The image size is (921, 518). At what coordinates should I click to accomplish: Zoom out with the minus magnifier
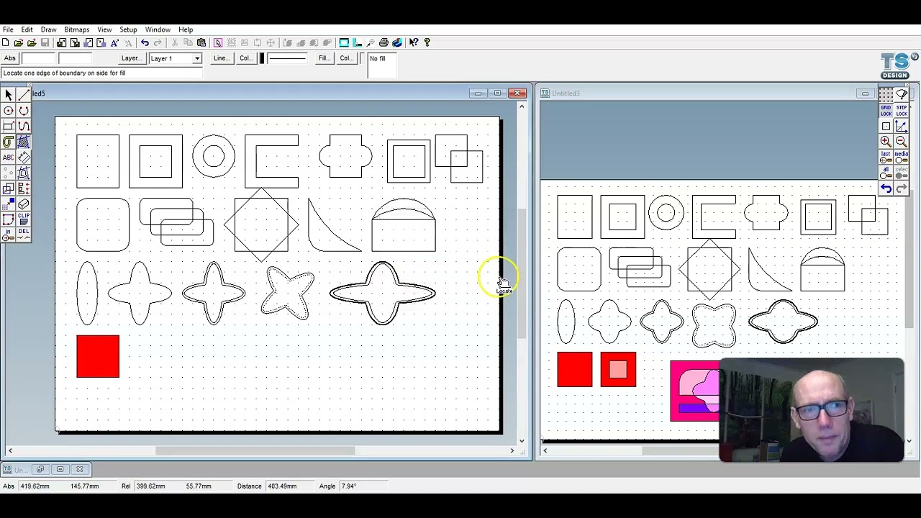[902, 142]
